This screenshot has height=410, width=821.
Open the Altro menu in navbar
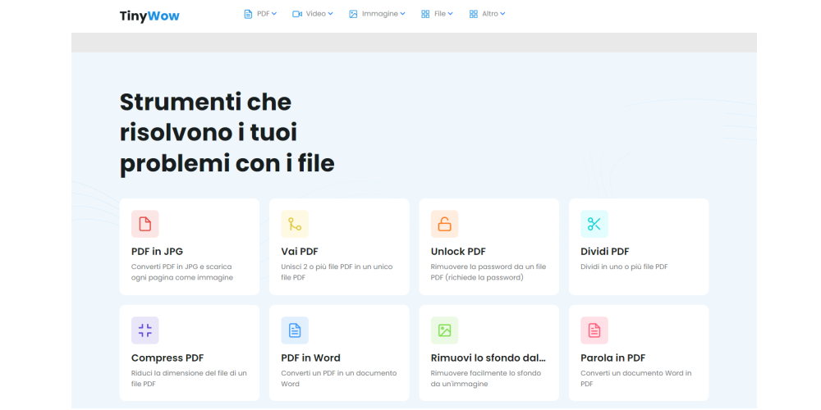(487, 14)
